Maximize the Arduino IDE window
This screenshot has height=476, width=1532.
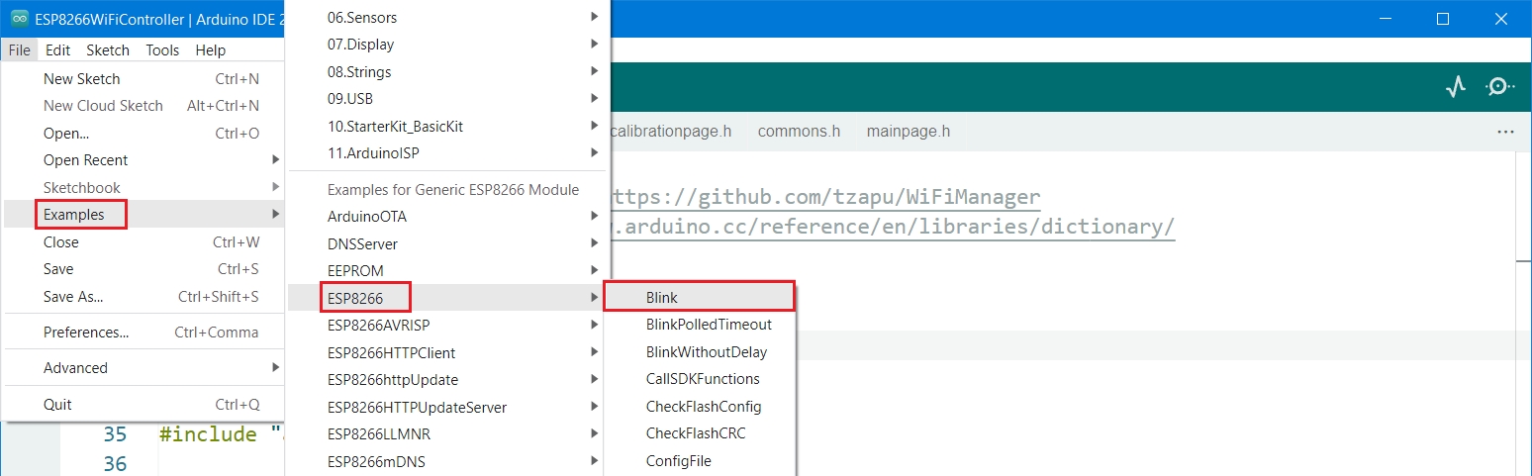[1443, 19]
